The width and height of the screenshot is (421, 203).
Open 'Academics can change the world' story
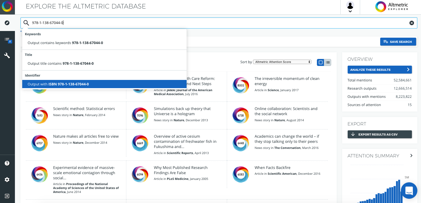click(287, 139)
